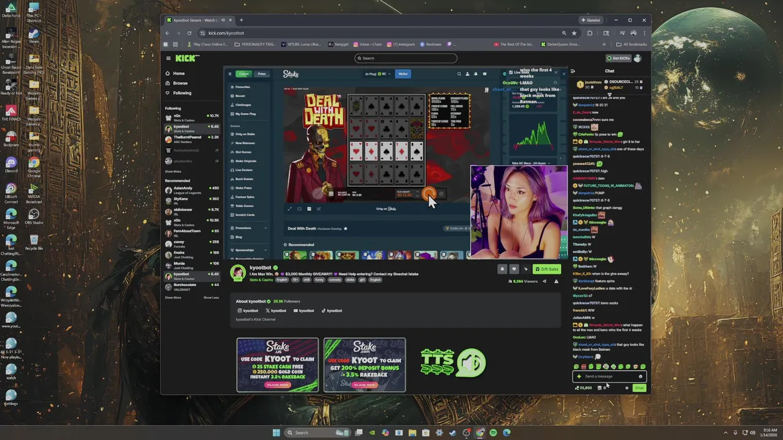This screenshot has width=783, height=440.
Task: Report the stream via warning triangle icon
Action: pyautogui.click(x=556, y=281)
